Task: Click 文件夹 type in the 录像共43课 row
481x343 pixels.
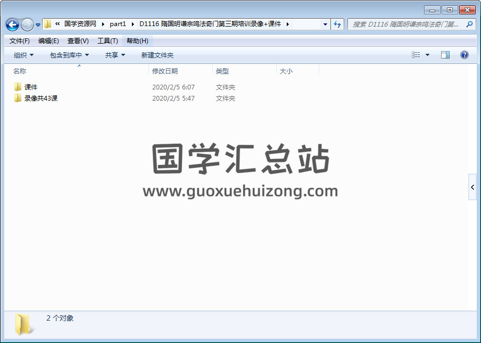Action: (226, 99)
